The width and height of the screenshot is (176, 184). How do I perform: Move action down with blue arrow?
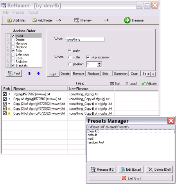tap(38, 74)
